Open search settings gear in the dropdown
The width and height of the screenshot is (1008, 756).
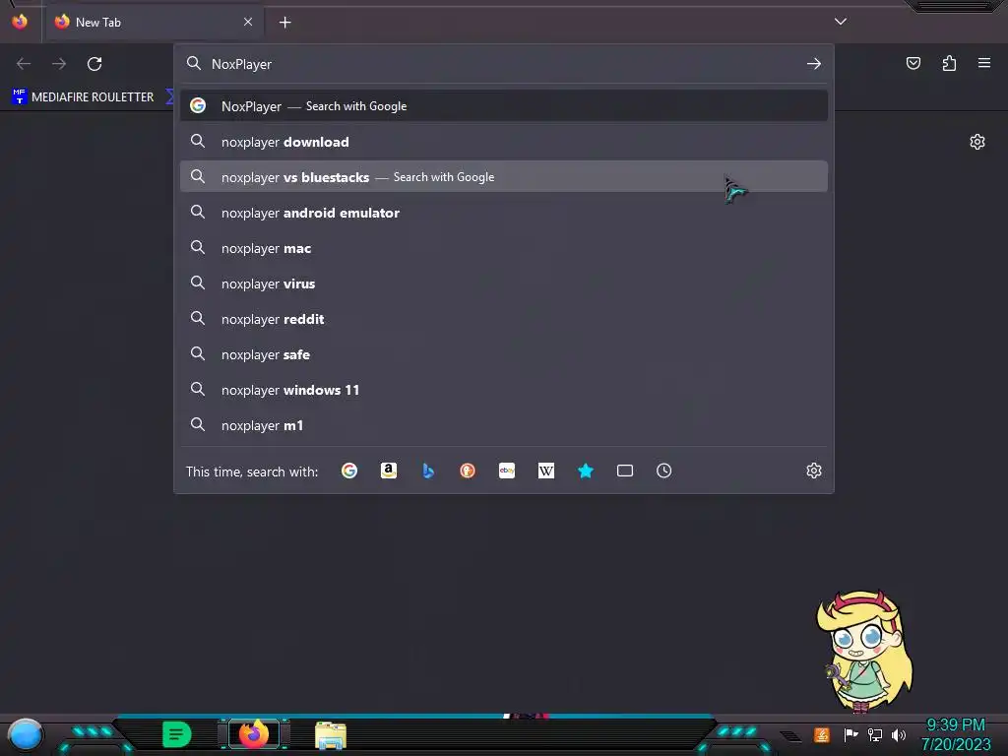tap(814, 471)
